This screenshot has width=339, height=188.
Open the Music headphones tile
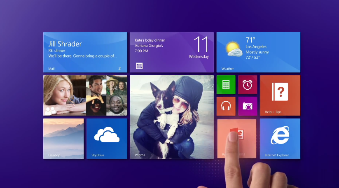tap(226, 106)
